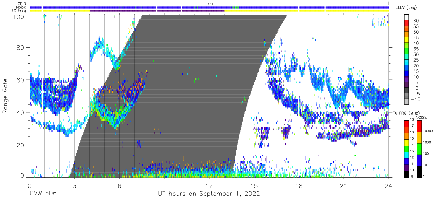Viewport: 437px width, 201px height.
Task: Select the red TX FRQ swatch between 17 and 18
Action: (x=406, y=123)
